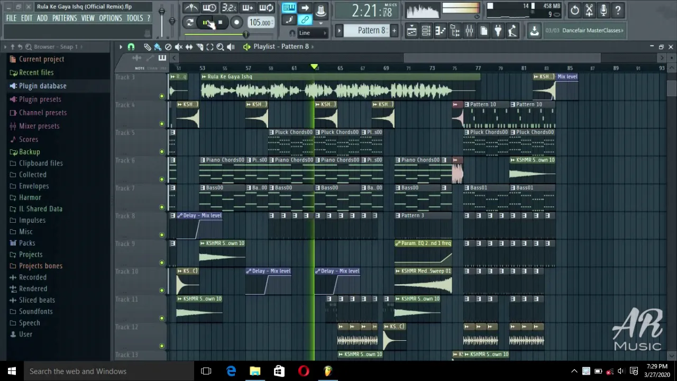Open the FILE menu
This screenshot has width=677, height=381.
click(x=11, y=19)
